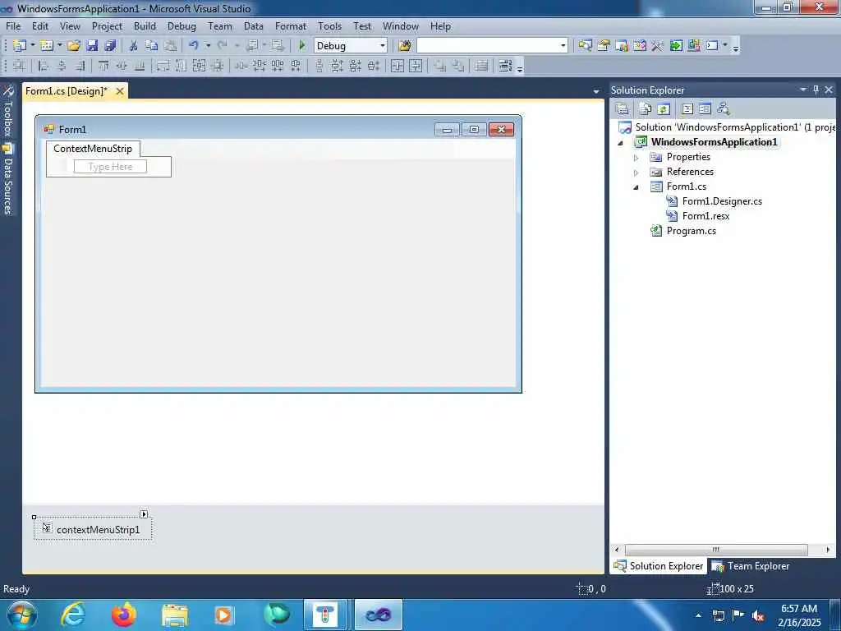Open the Solution Explorer window position dropdown

pos(803,90)
